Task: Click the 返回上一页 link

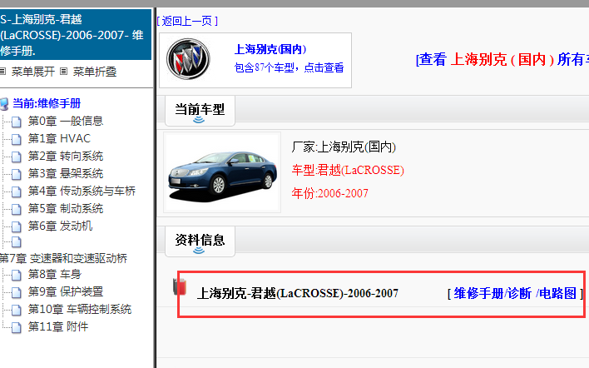Action: click(187, 21)
